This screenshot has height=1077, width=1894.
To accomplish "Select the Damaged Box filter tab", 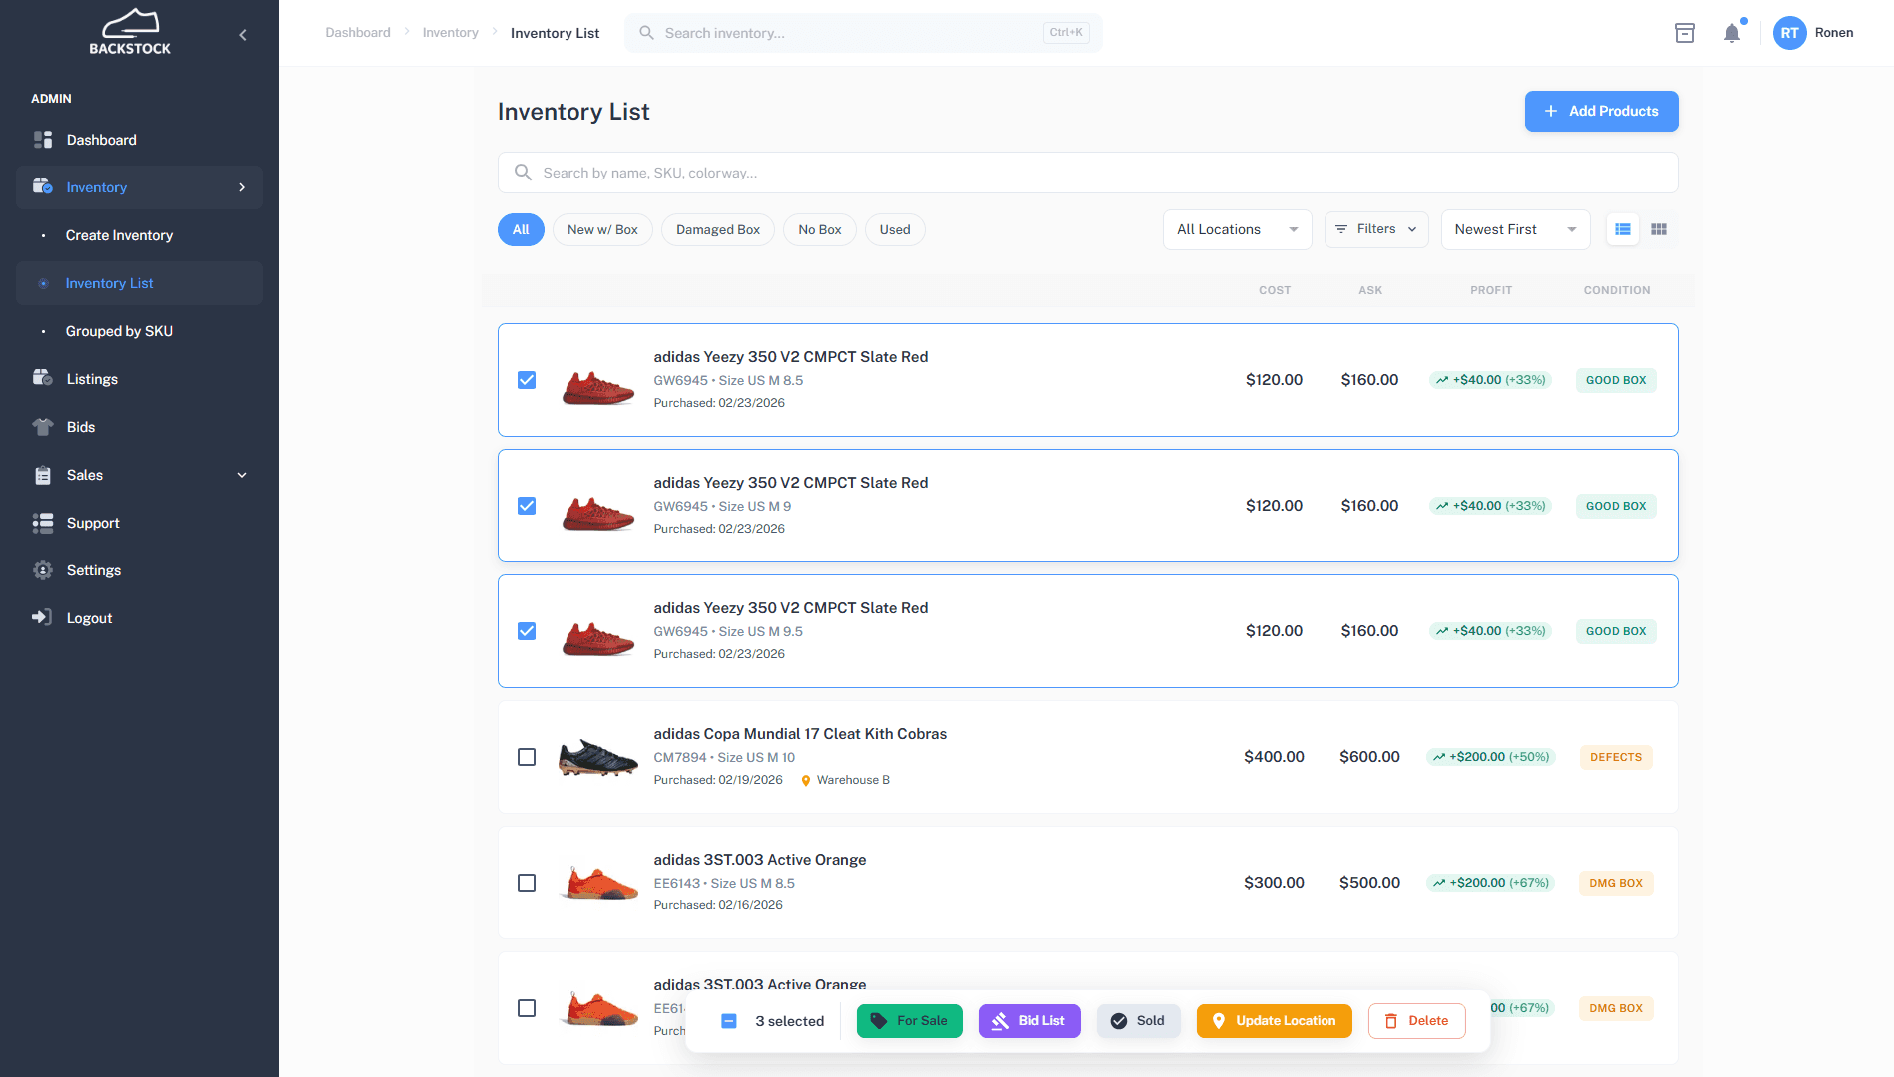I will pyautogui.click(x=717, y=229).
